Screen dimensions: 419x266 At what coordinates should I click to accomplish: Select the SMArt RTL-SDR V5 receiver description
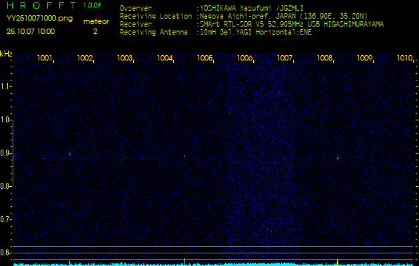coord(292,25)
